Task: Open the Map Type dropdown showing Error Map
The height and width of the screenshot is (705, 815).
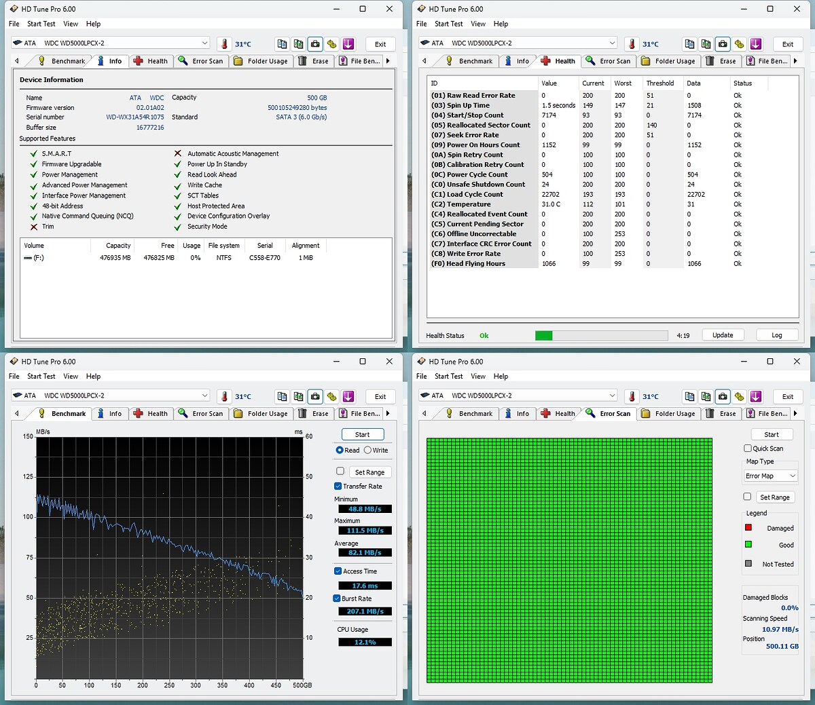Action: [x=770, y=476]
